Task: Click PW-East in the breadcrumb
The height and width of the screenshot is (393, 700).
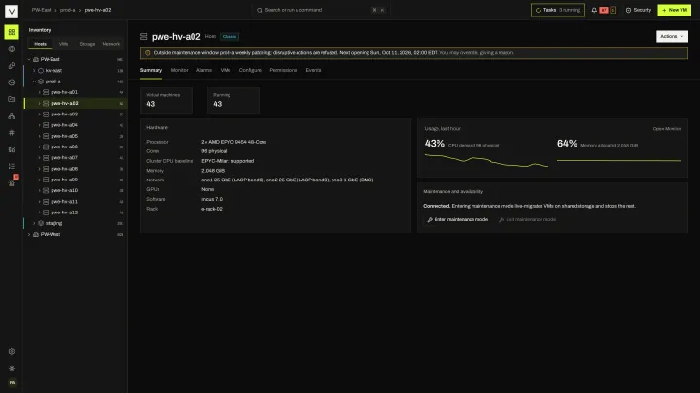Action: pos(41,10)
